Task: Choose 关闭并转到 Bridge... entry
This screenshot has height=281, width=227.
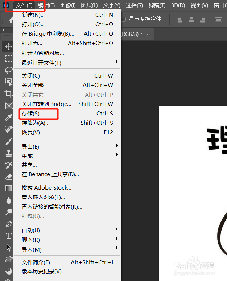Action: (x=67, y=104)
